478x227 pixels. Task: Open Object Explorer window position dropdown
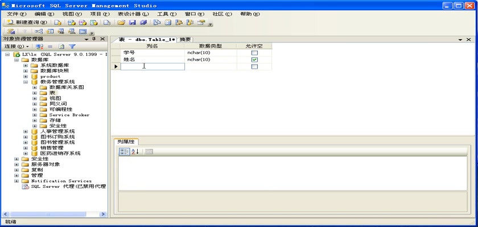click(86, 39)
